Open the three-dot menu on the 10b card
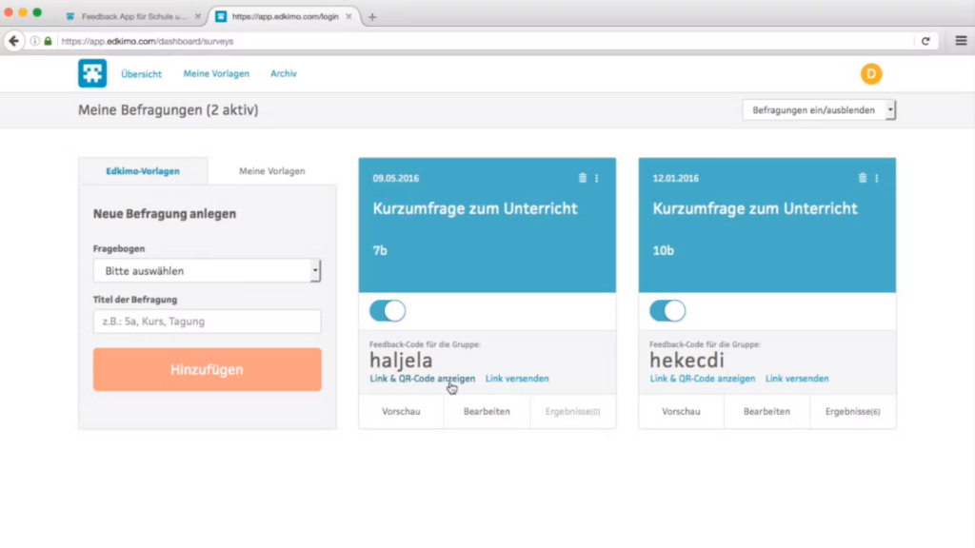 coord(877,178)
